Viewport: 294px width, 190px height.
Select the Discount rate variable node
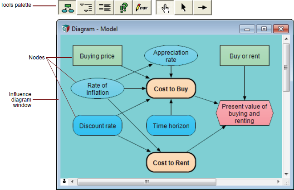pyautogui.click(x=97, y=126)
